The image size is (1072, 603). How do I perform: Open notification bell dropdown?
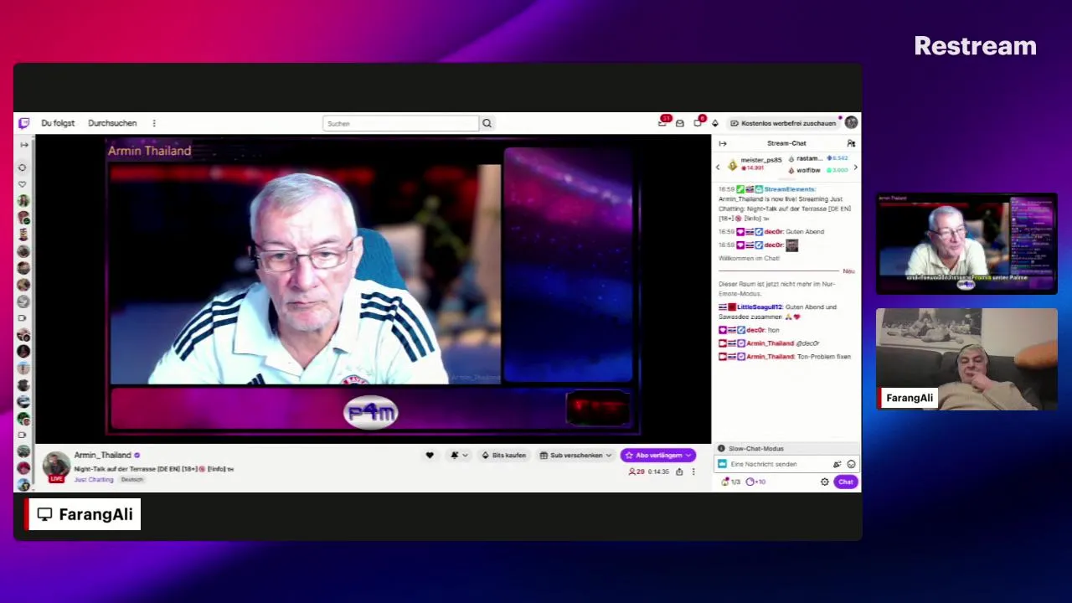(x=458, y=455)
